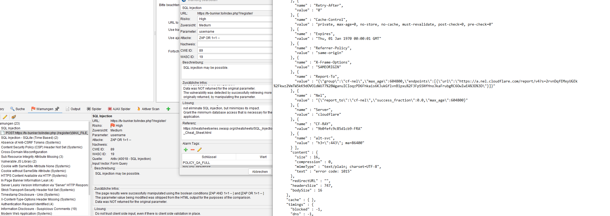Click the pencil edit alert icon in toolbar
This screenshot has height=216, width=610.
(x=5, y=117)
